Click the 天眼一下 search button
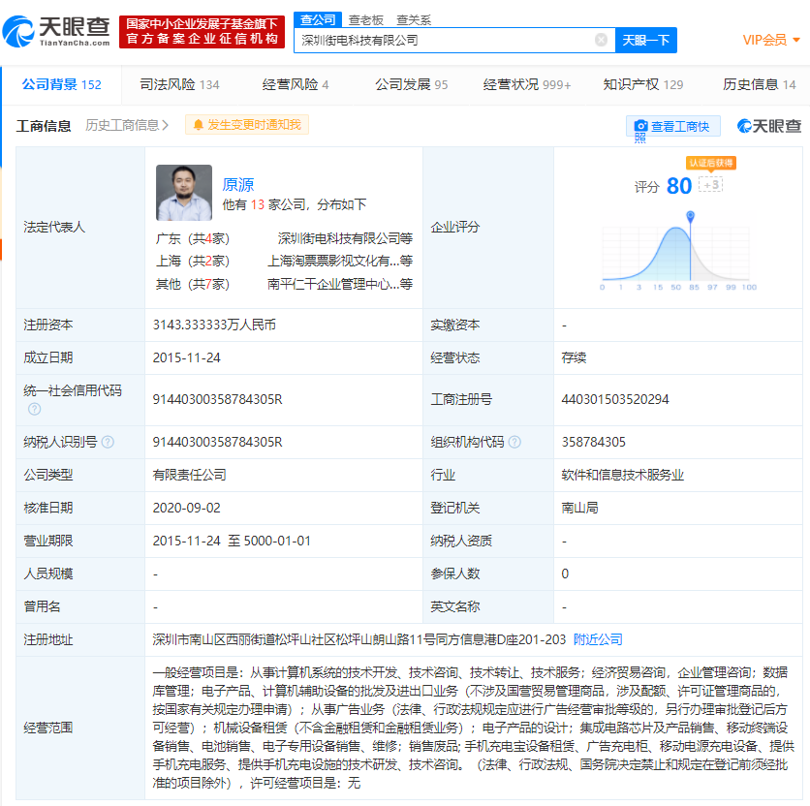Screen dimensions: 810x806 tap(645, 41)
